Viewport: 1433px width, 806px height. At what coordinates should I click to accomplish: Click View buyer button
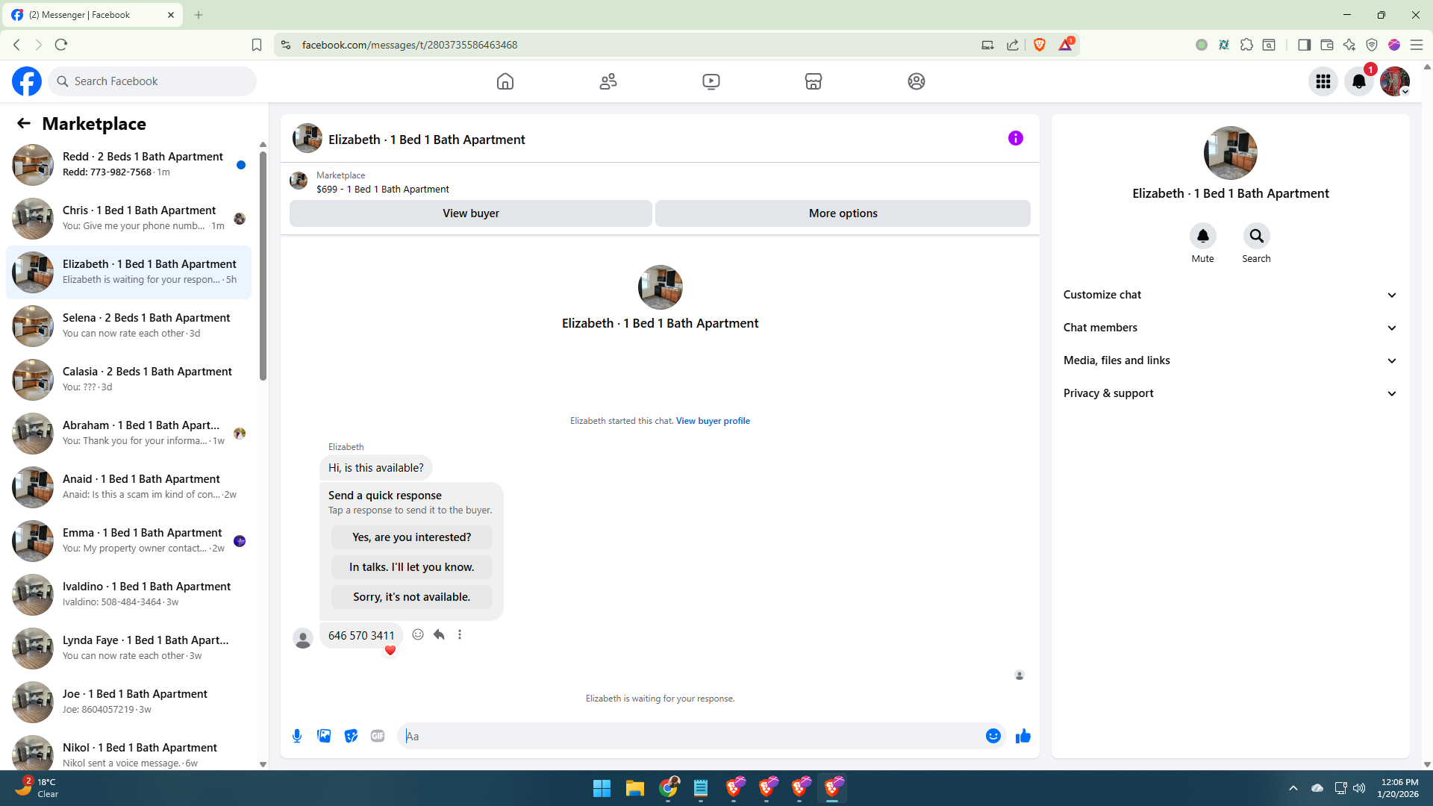tap(471, 213)
